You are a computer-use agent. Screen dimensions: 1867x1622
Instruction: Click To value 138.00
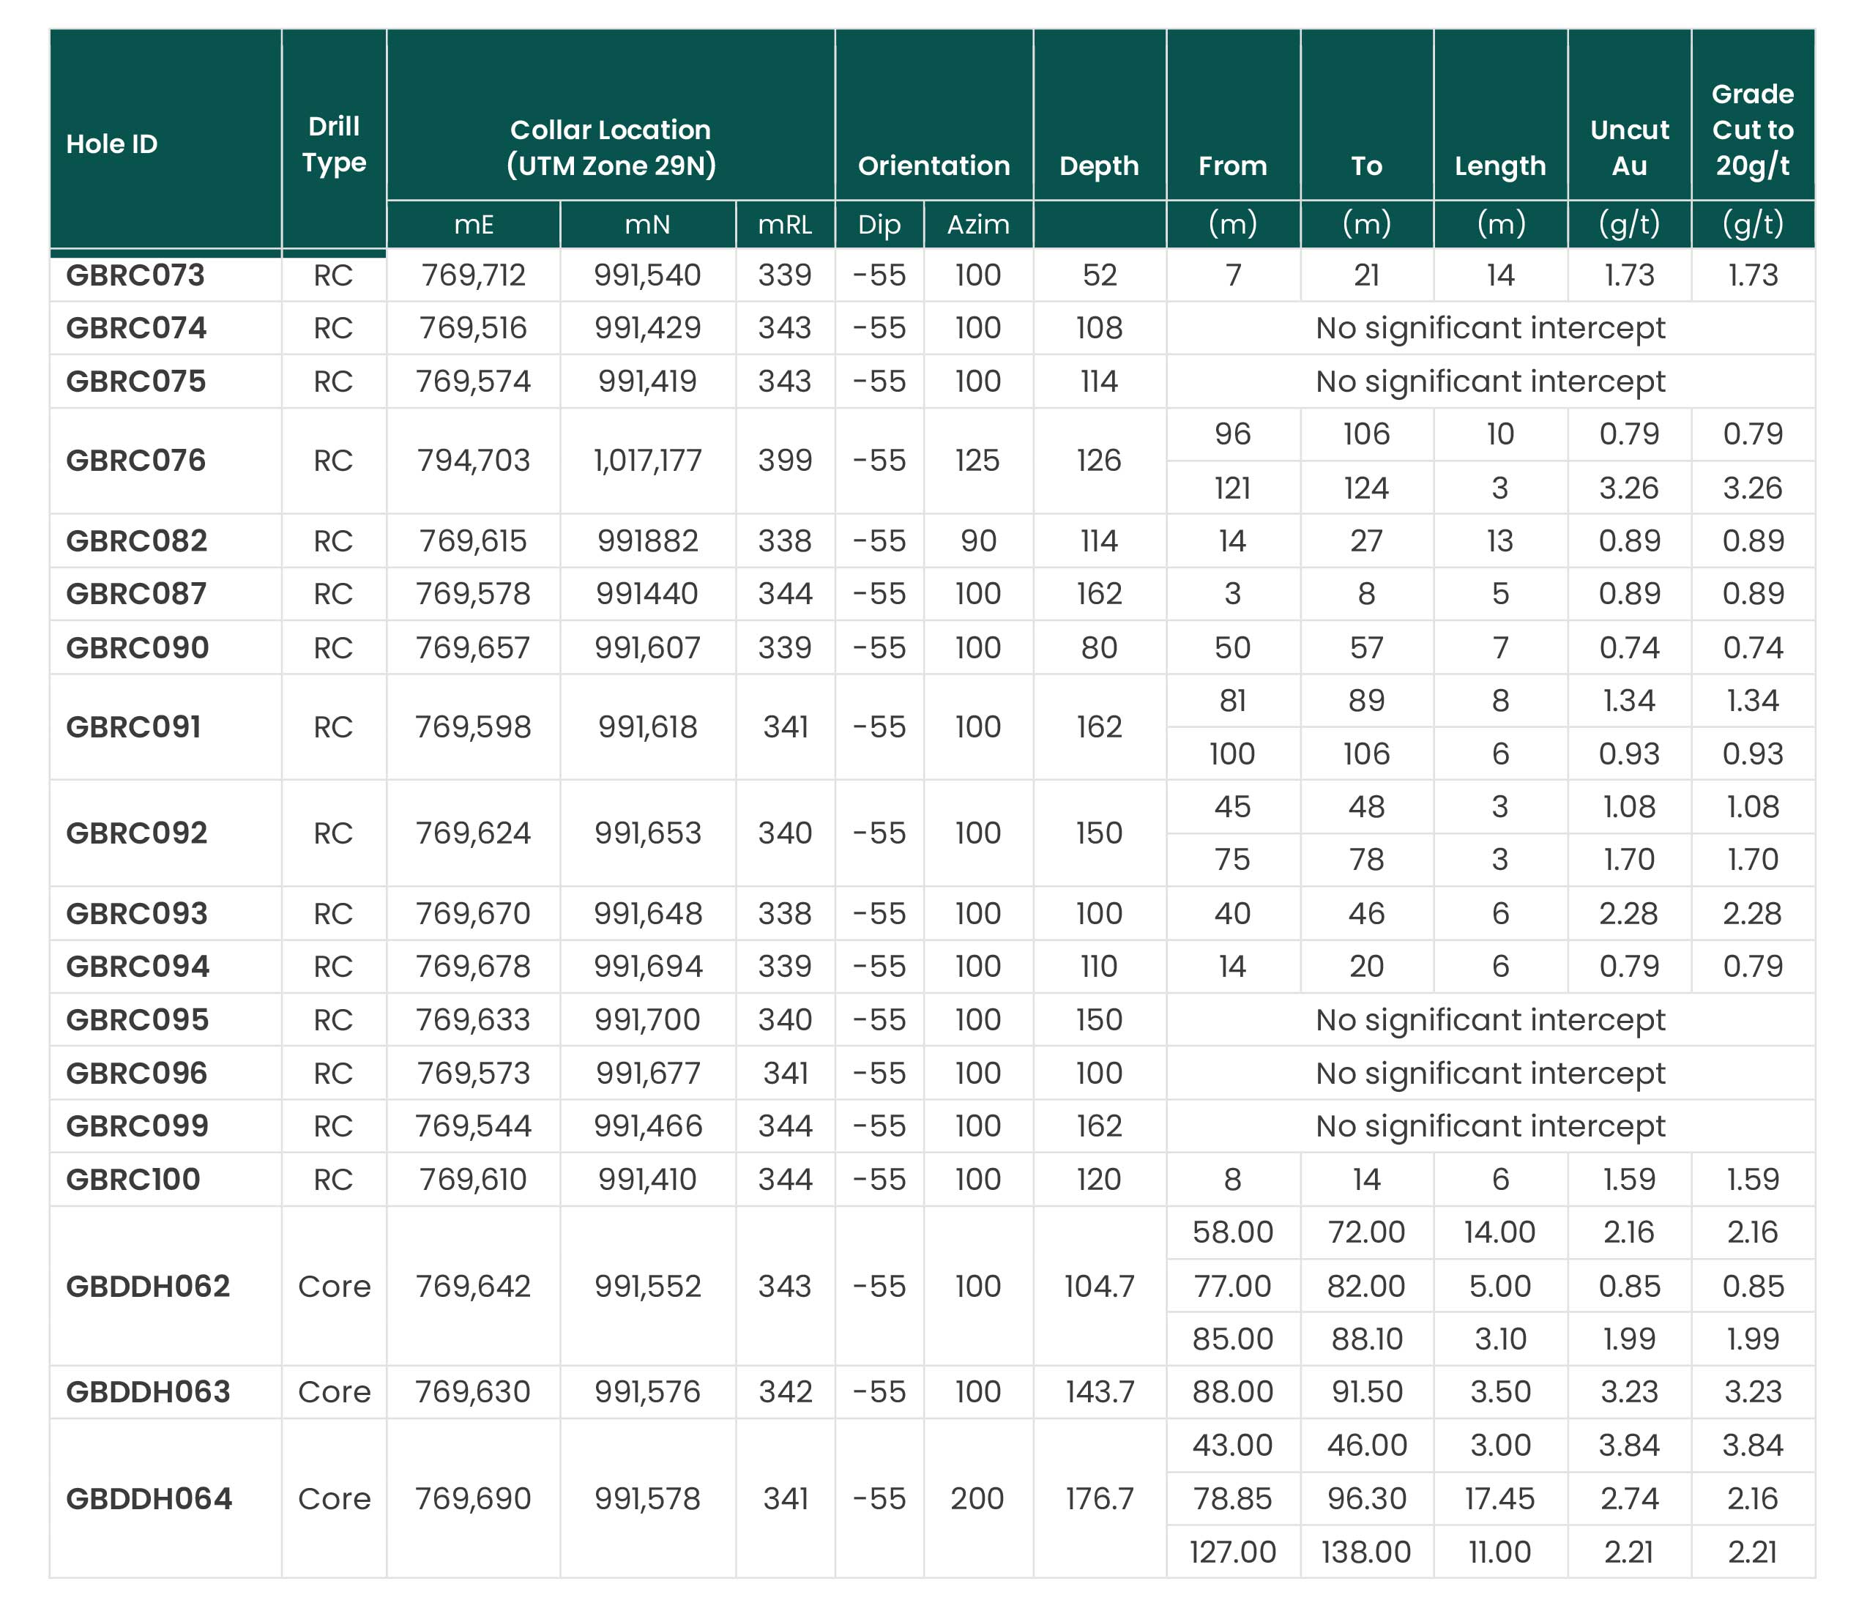pyautogui.click(x=1365, y=1552)
